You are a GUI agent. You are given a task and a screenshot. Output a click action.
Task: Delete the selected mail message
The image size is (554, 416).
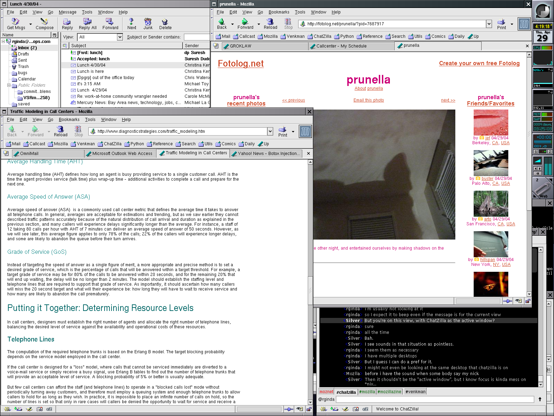[x=165, y=24]
